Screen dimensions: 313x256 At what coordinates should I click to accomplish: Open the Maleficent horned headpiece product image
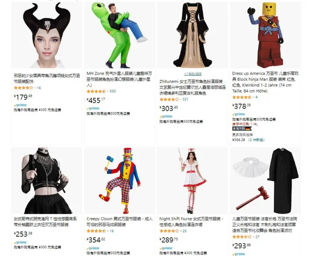pos(47,35)
